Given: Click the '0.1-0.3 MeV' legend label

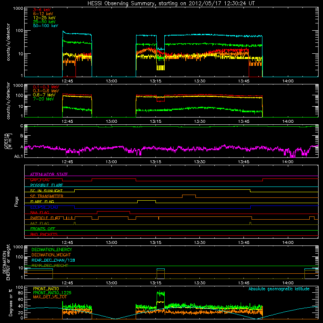Looking at the screenshot, I should click(46, 87).
